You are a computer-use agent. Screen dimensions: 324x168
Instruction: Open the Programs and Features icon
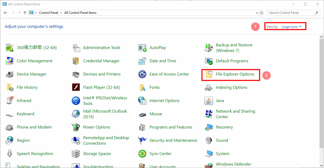(x=142, y=127)
